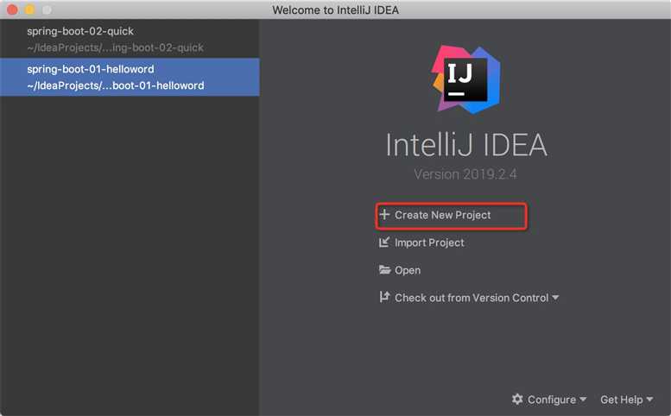Click the Open text link

point(408,270)
